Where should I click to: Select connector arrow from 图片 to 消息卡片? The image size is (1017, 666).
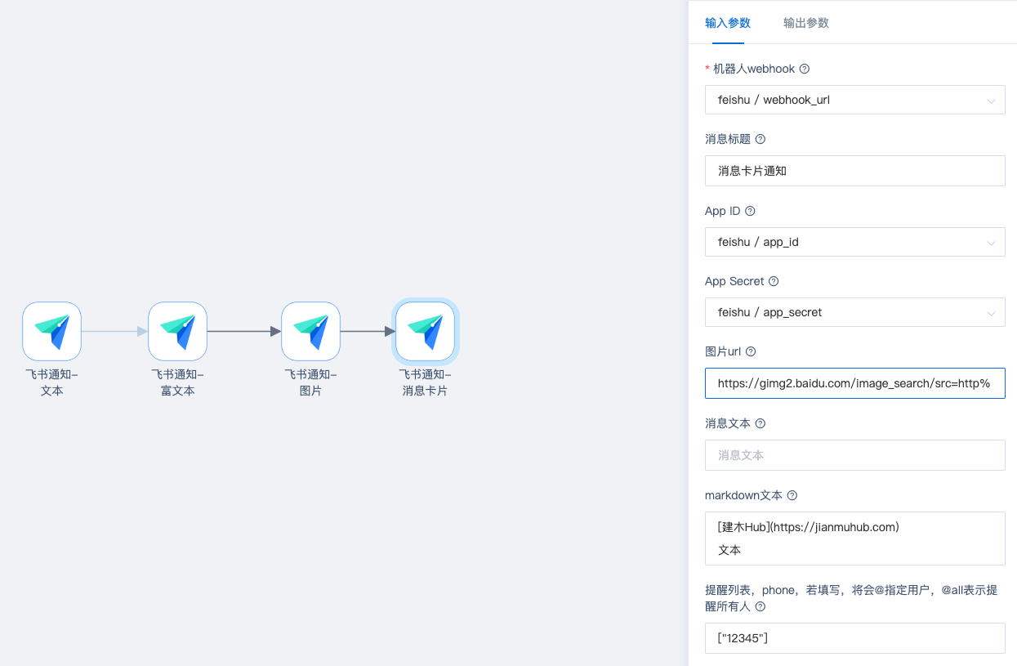pos(368,331)
